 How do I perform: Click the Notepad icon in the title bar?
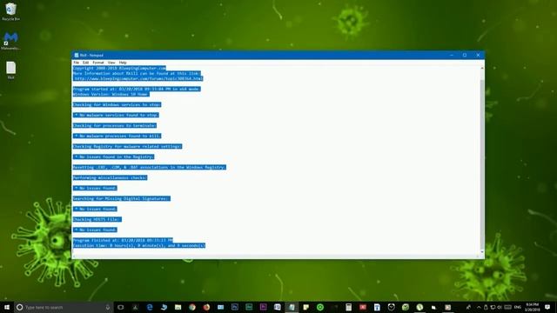pos(77,55)
